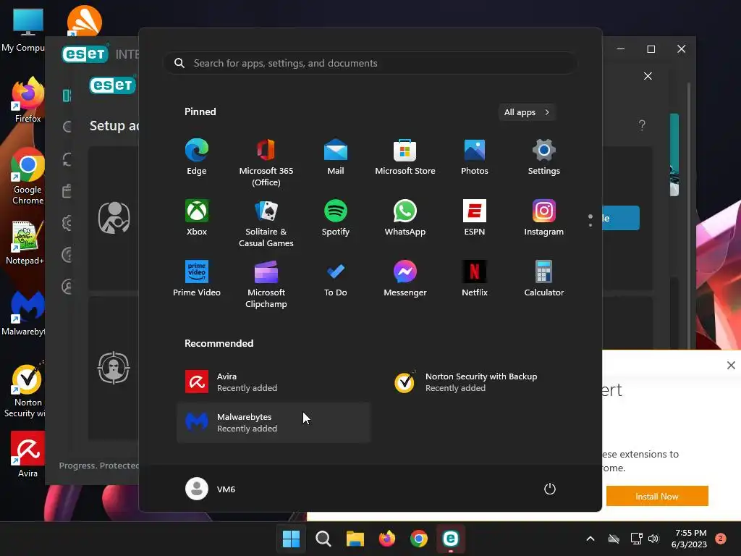Click Install Now in the popup
This screenshot has width=741, height=556.
pyautogui.click(x=657, y=496)
